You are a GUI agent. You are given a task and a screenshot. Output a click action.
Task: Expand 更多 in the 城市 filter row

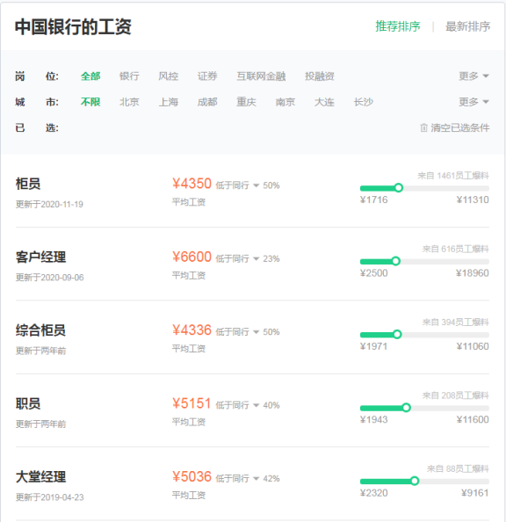click(473, 102)
